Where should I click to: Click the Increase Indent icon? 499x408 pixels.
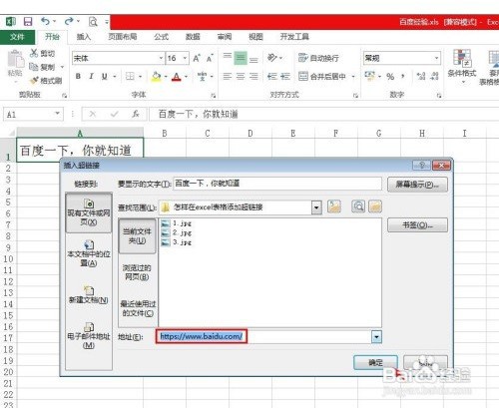(x=285, y=77)
